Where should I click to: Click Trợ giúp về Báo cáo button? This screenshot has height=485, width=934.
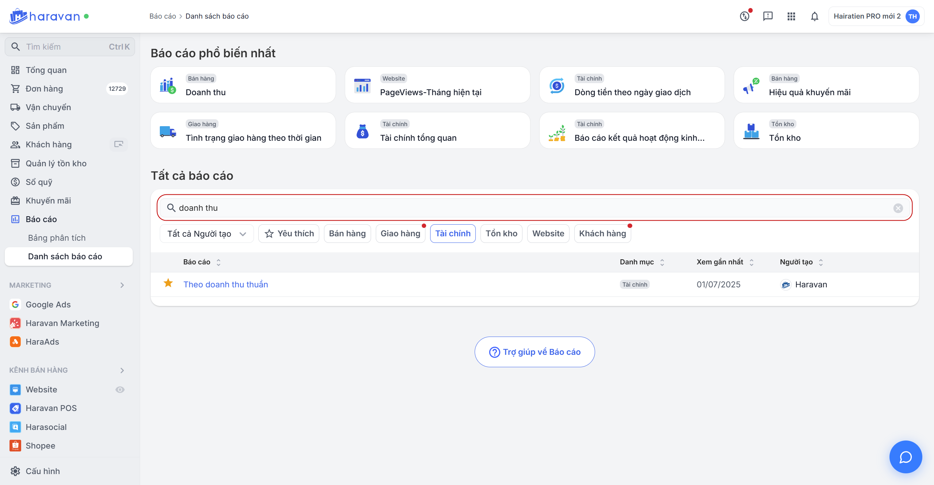(534, 352)
